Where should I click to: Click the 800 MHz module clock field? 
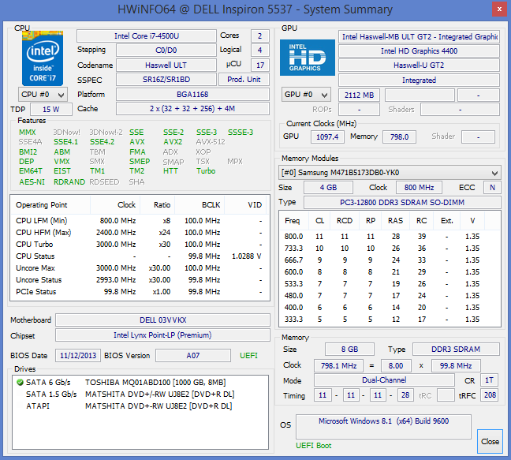pos(419,188)
